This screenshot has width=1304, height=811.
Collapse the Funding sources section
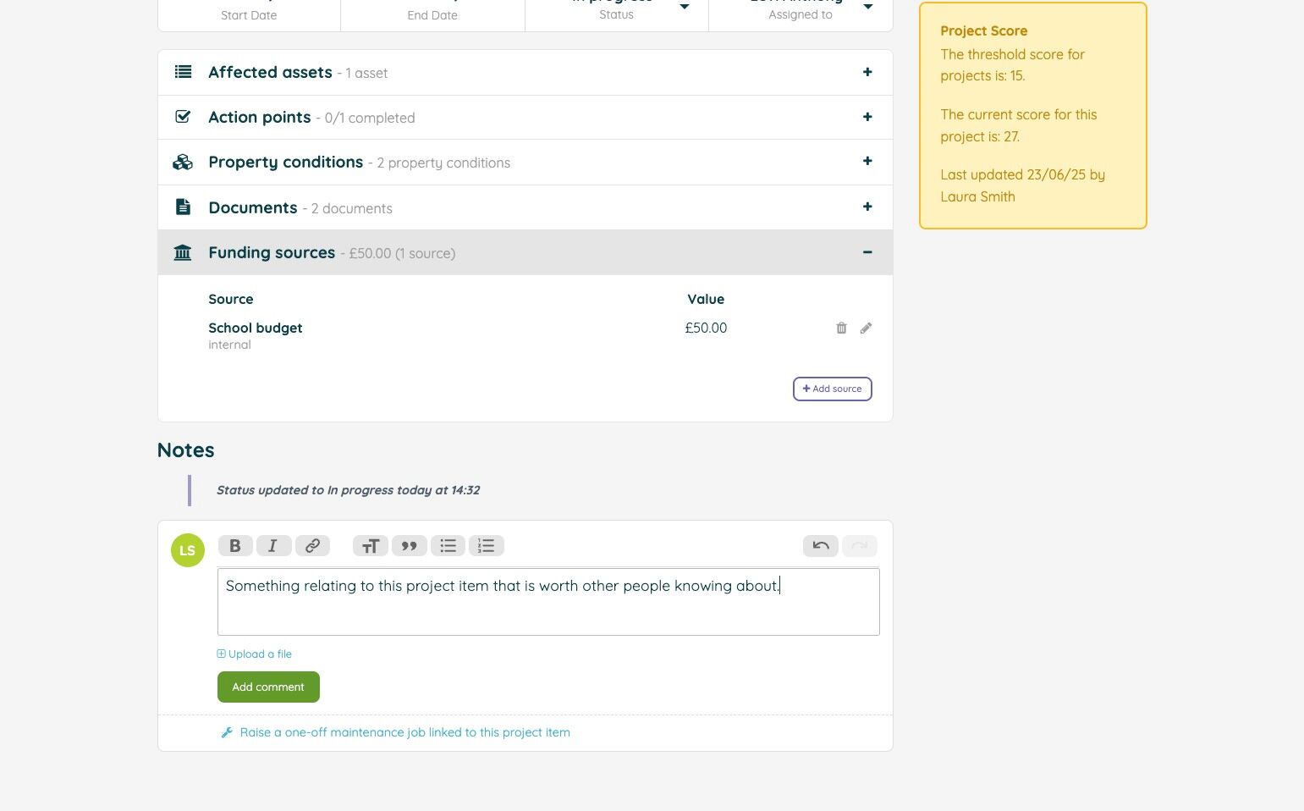pyautogui.click(x=867, y=252)
